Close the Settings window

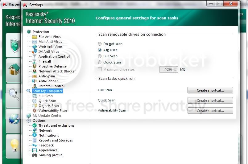point(231,4)
